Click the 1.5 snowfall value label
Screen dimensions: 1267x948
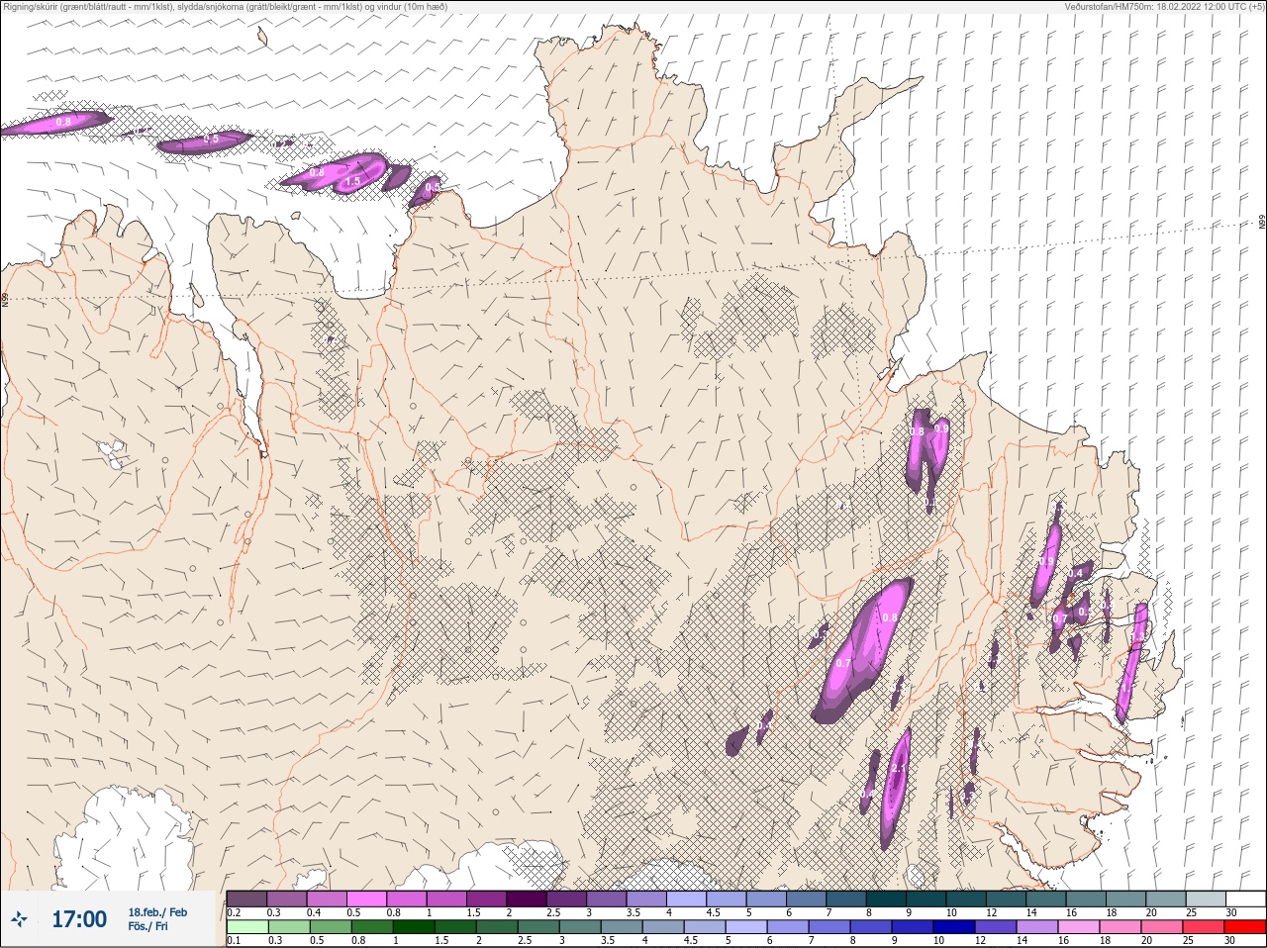click(352, 182)
